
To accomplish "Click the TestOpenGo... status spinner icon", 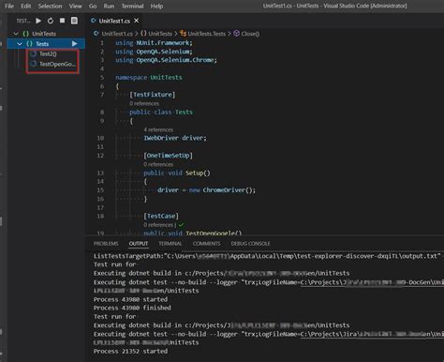I will (33, 64).
